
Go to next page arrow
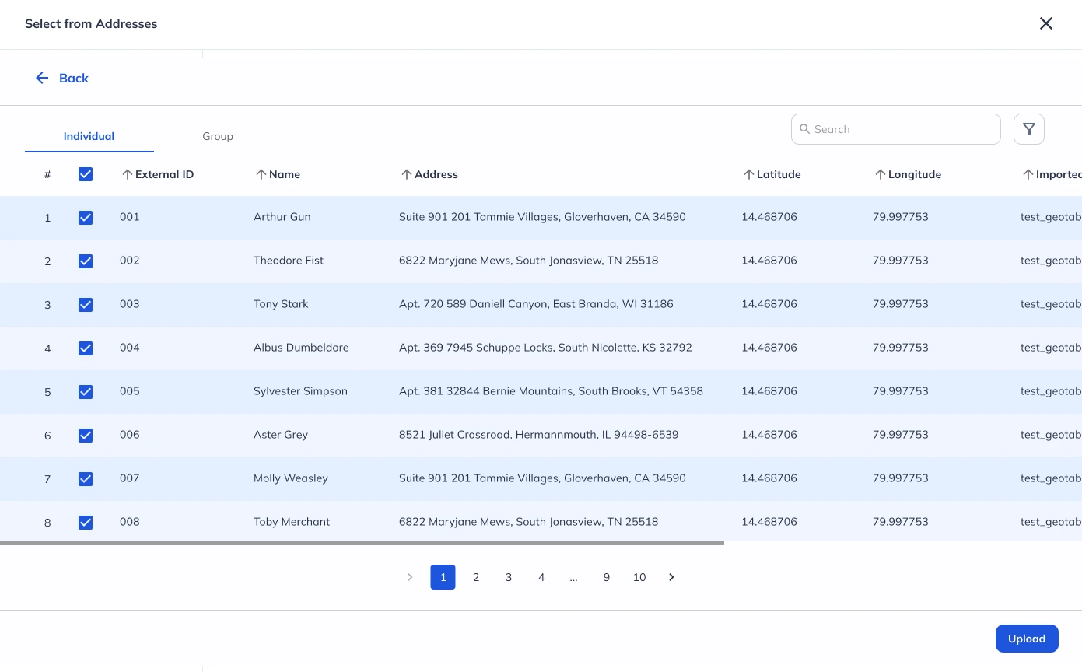(x=671, y=577)
